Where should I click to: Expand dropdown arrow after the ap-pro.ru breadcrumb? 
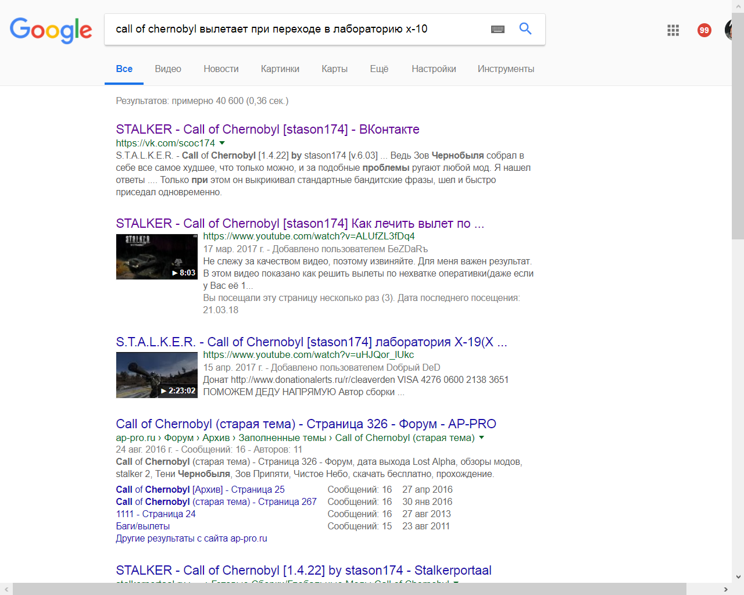(481, 438)
